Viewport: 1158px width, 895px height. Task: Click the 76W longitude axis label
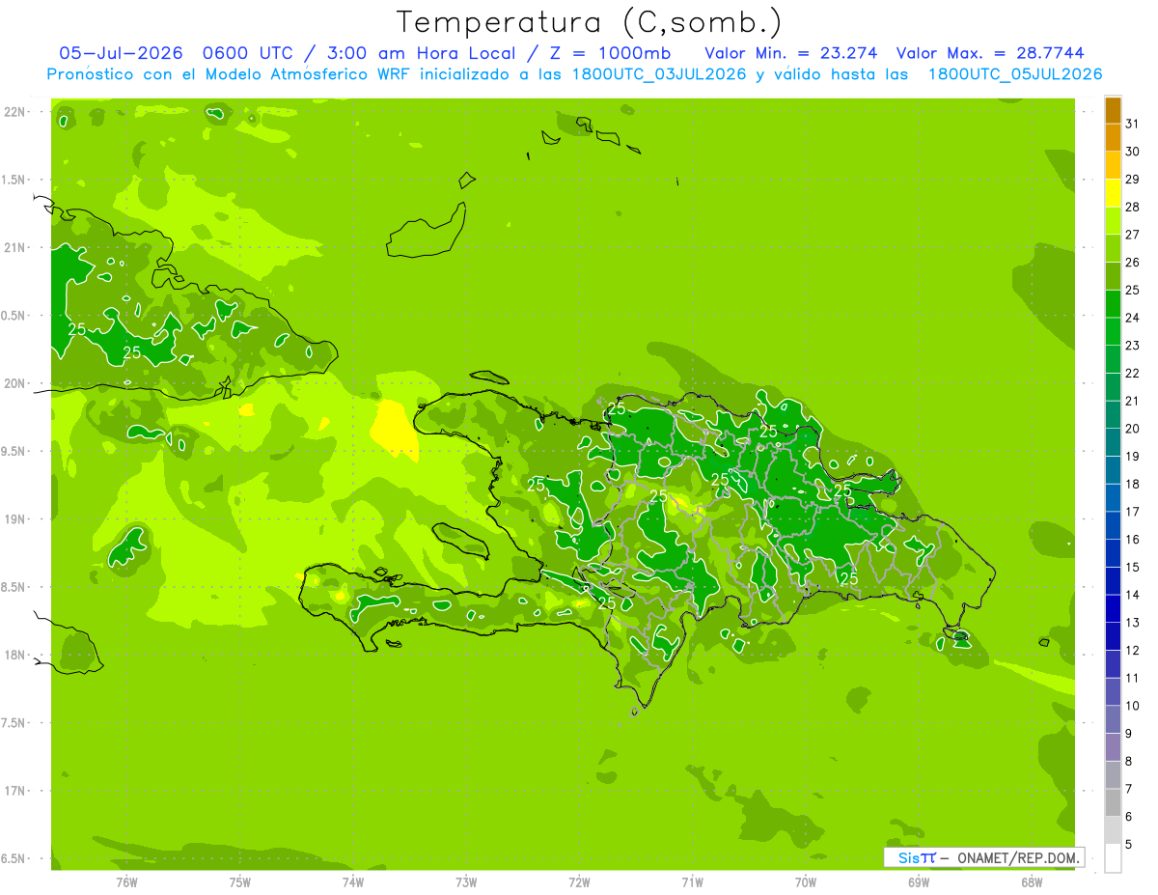126,882
